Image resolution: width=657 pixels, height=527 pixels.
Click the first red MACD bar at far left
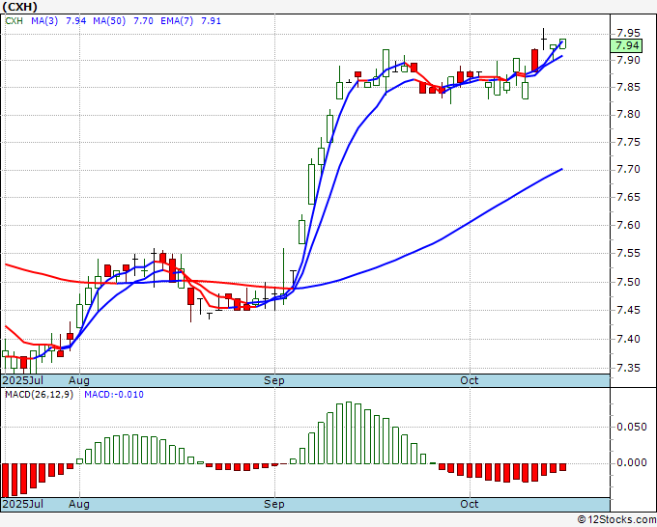4,480
